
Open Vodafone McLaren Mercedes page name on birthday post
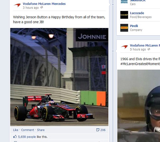click(x=44, y=4)
